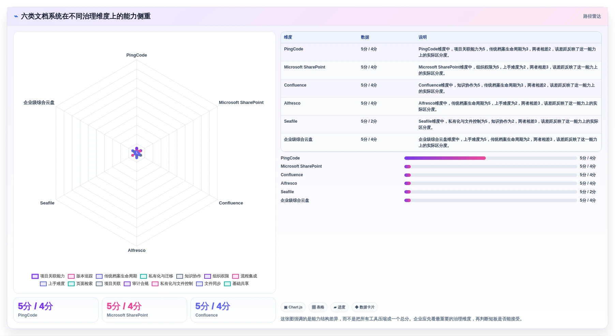The height and width of the screenshot is (336, 615).
Task: Select the Confluence table row name
Action: 295,85
